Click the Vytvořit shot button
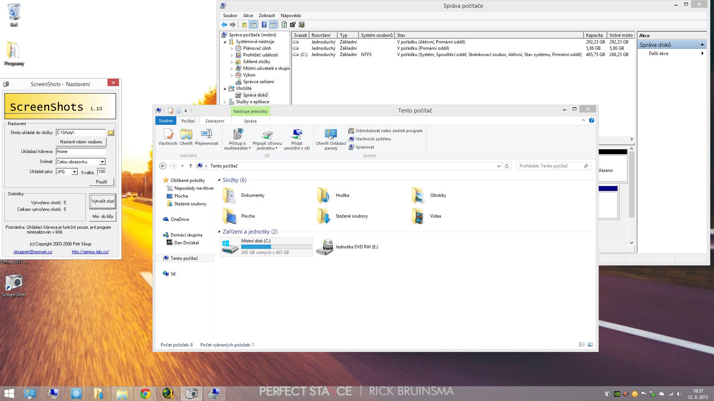The height and width of the screenshot is (401, 714). pos(103,201)
